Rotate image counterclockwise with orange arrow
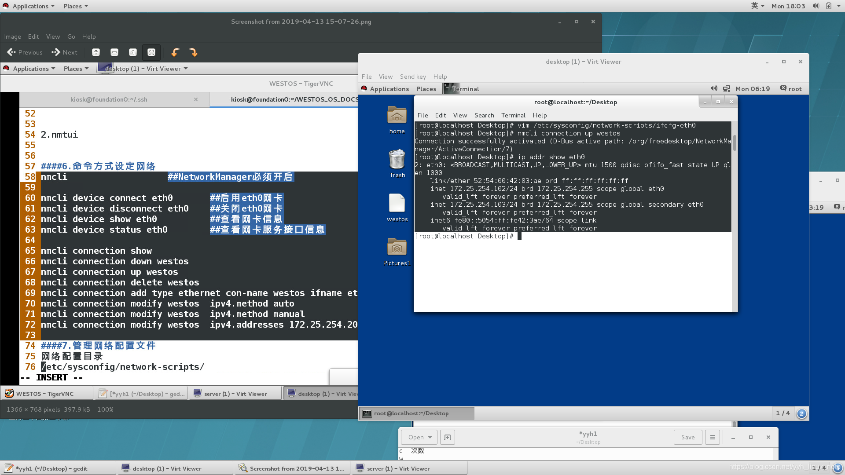 [x=175, y=52]
